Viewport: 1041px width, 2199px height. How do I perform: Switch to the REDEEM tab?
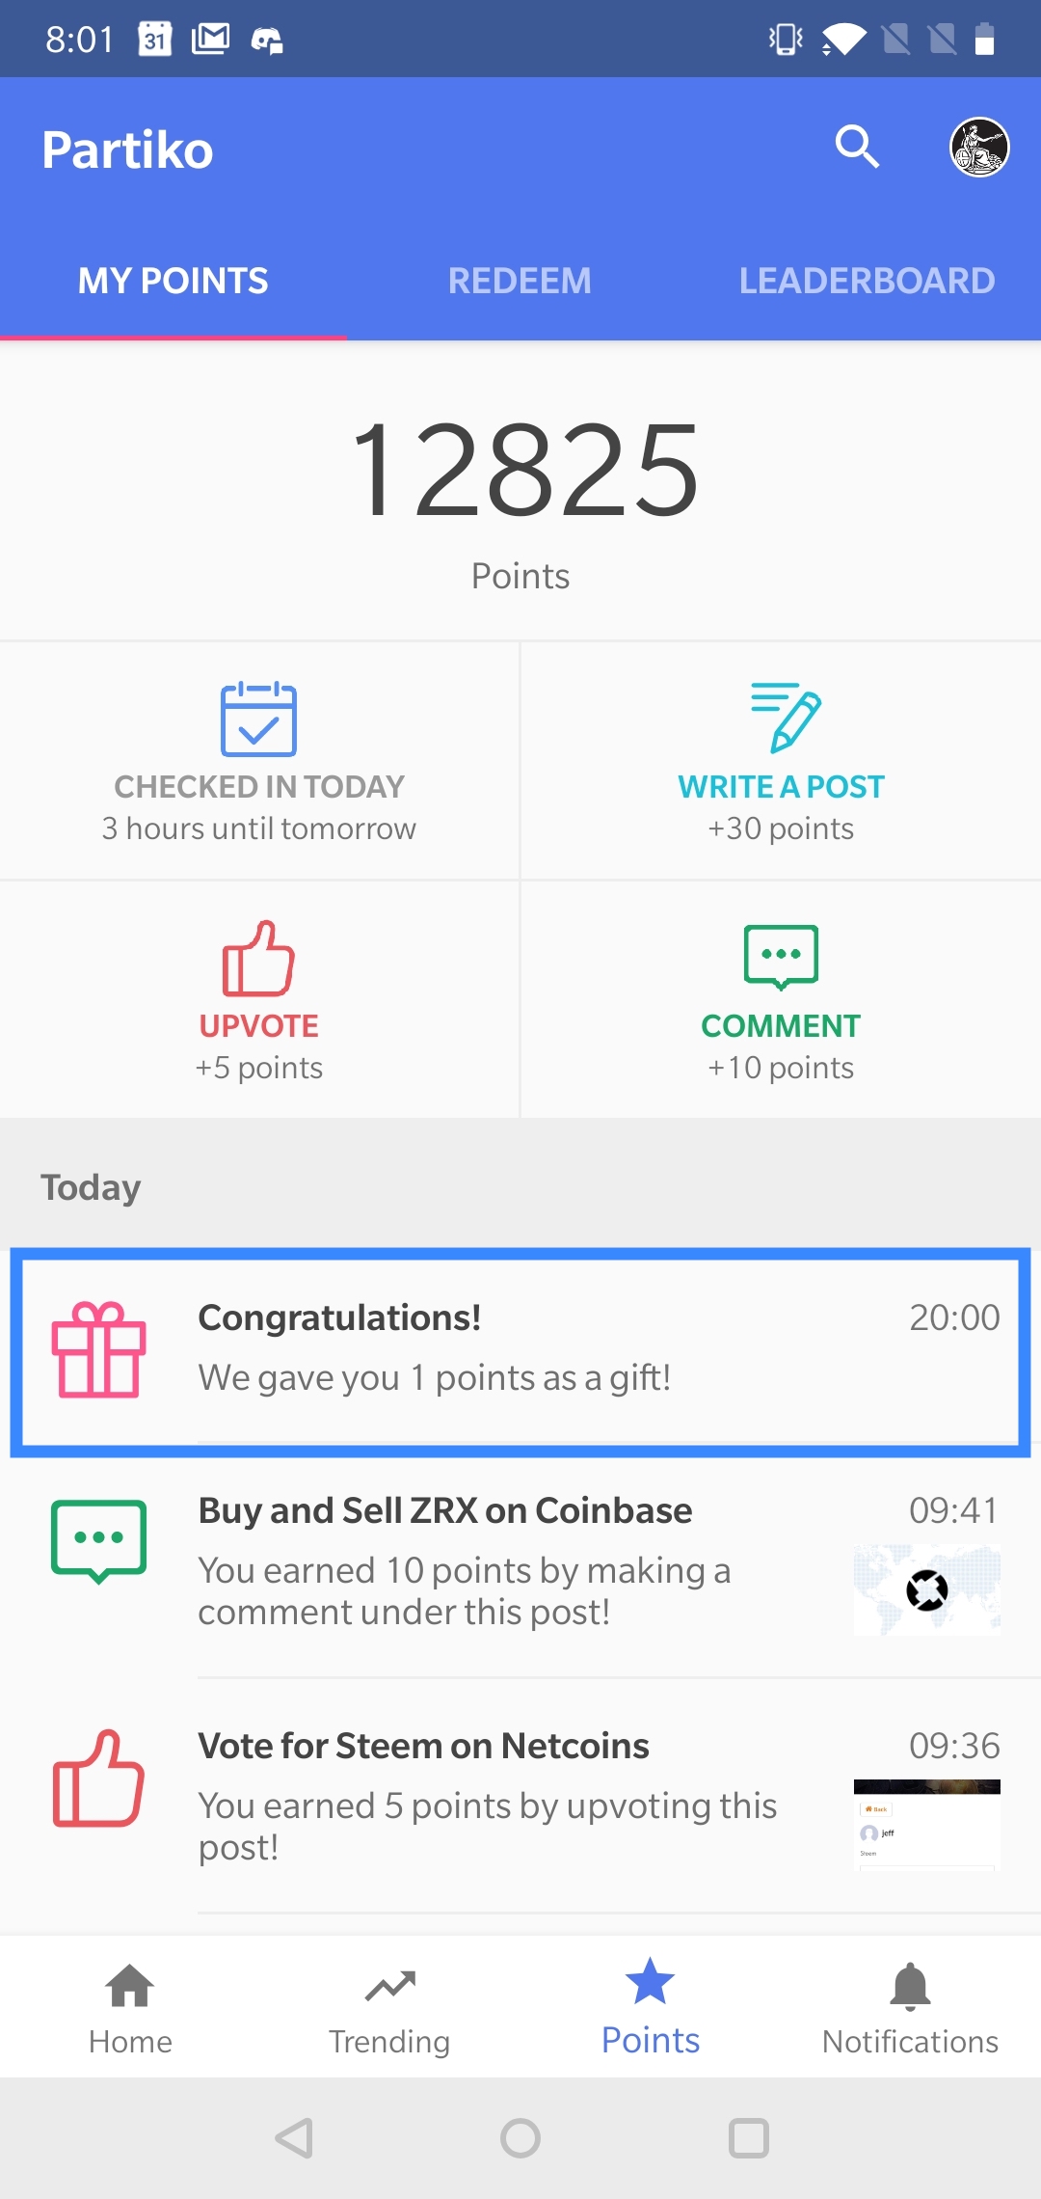click(x=520, y=281)
